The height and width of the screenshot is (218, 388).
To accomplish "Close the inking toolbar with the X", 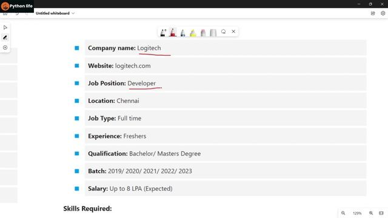I will pos(233,31).
